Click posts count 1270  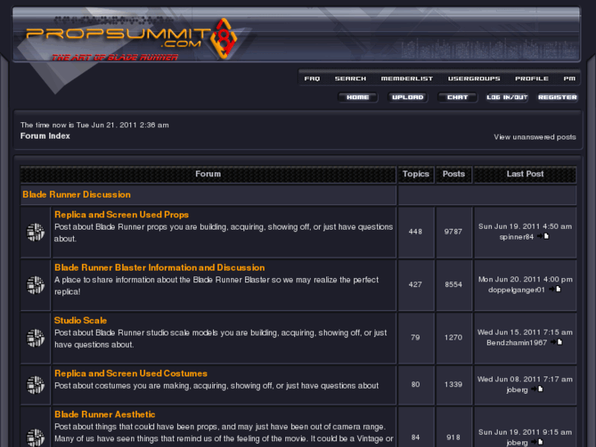453,337
